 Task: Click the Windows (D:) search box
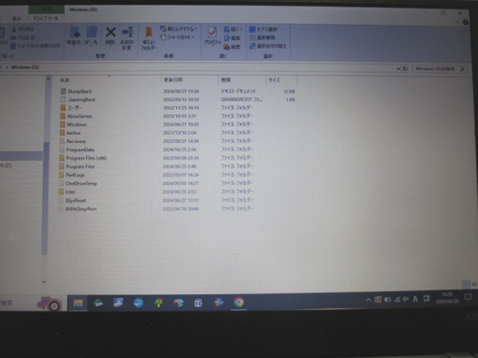click(x=439, y=69)
